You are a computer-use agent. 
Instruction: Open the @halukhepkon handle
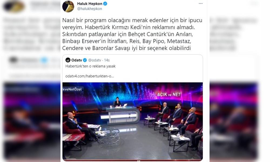pos(90,9)
